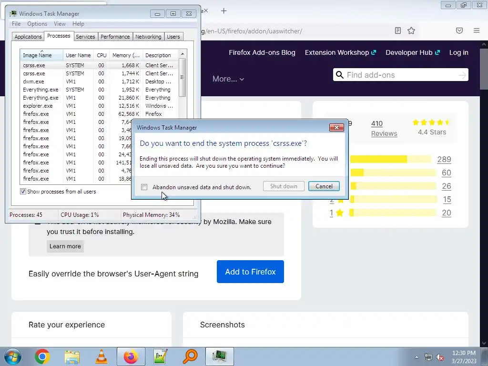The width and height of the screenshot is (488, 366).
Task: Expand the More... dropdown on add-ons site
Action: (x=228, y=79)
